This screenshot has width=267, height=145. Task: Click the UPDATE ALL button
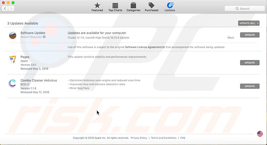(x=247, y=23)
